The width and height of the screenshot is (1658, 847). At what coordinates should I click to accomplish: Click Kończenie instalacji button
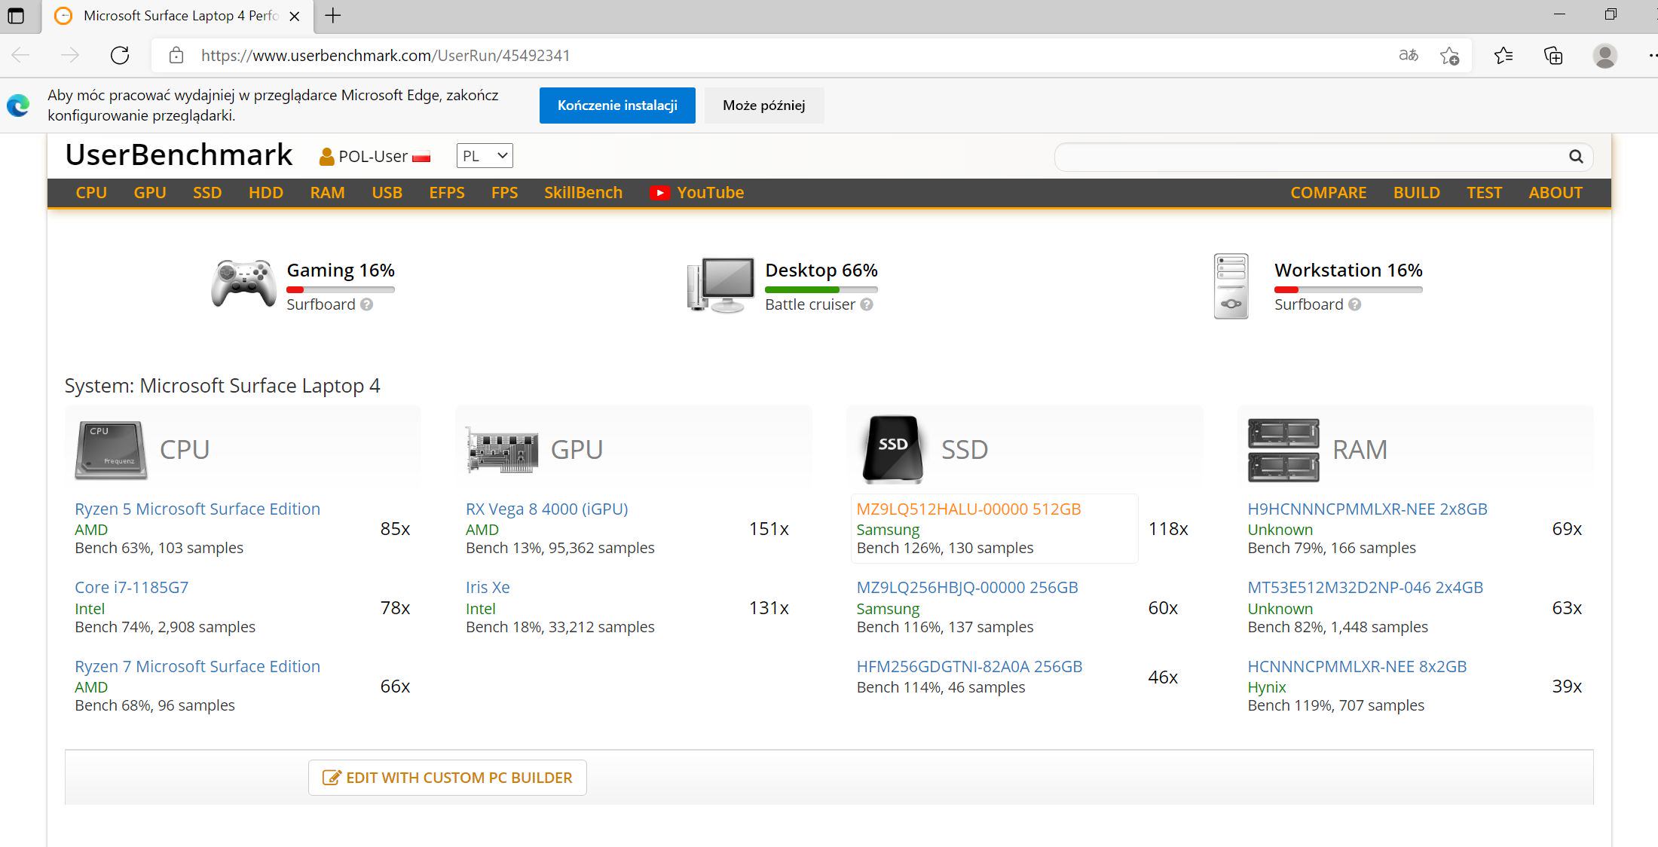(617, 105)
